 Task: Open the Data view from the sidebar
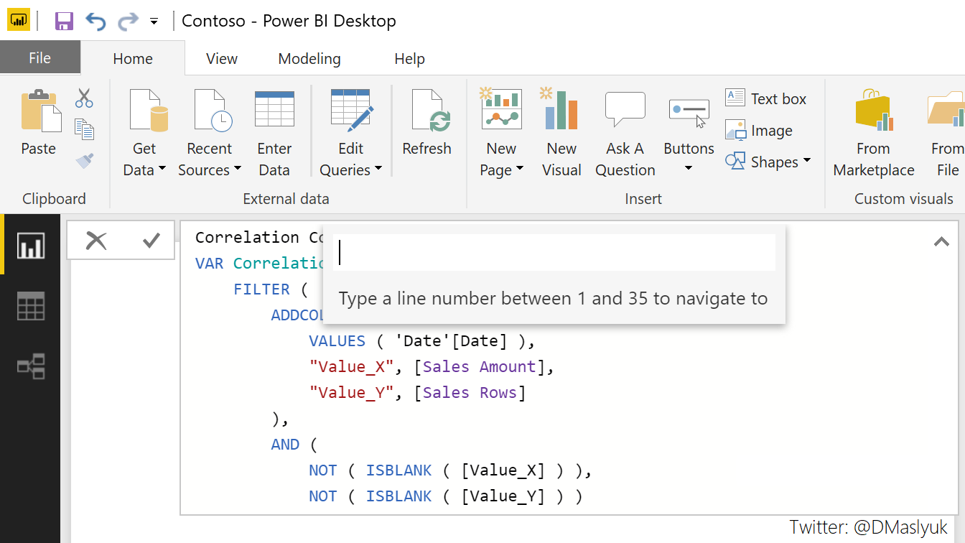coord(29,305)
